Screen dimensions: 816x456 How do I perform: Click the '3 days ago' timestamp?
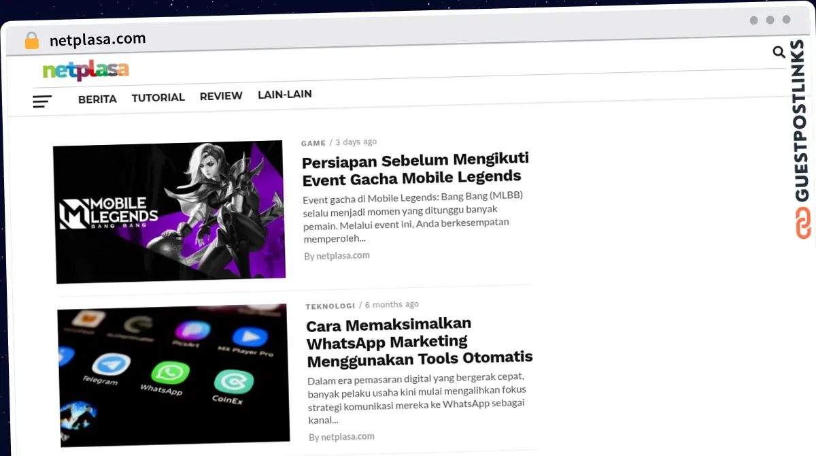[x=356, y=142]
